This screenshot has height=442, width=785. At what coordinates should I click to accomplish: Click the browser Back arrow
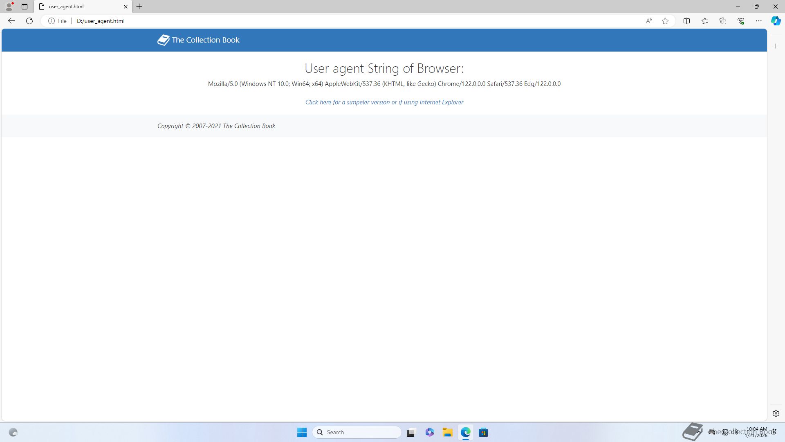pyautogui.click(x=11, y=21)
